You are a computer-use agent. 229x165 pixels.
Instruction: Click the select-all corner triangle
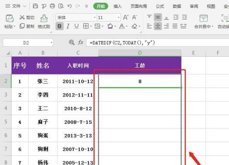8,53
